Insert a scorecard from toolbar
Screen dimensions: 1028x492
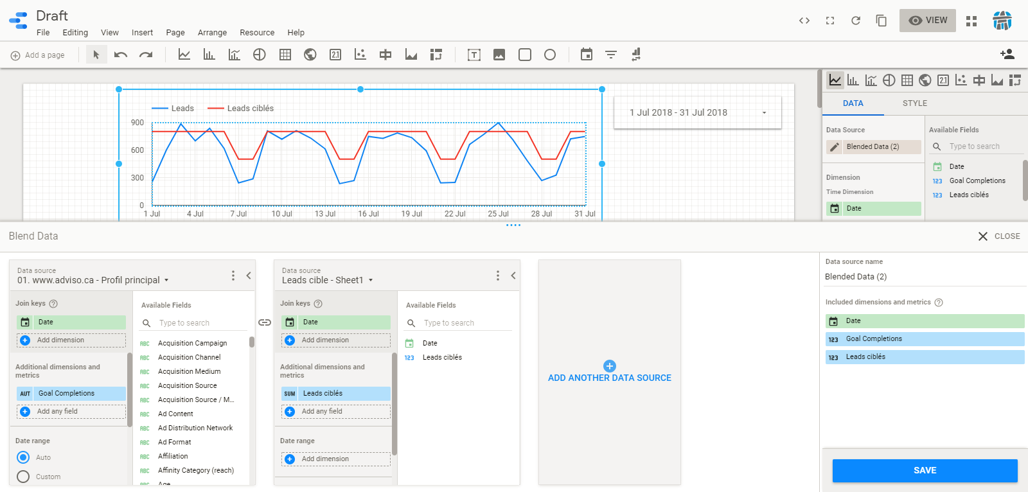335,55
